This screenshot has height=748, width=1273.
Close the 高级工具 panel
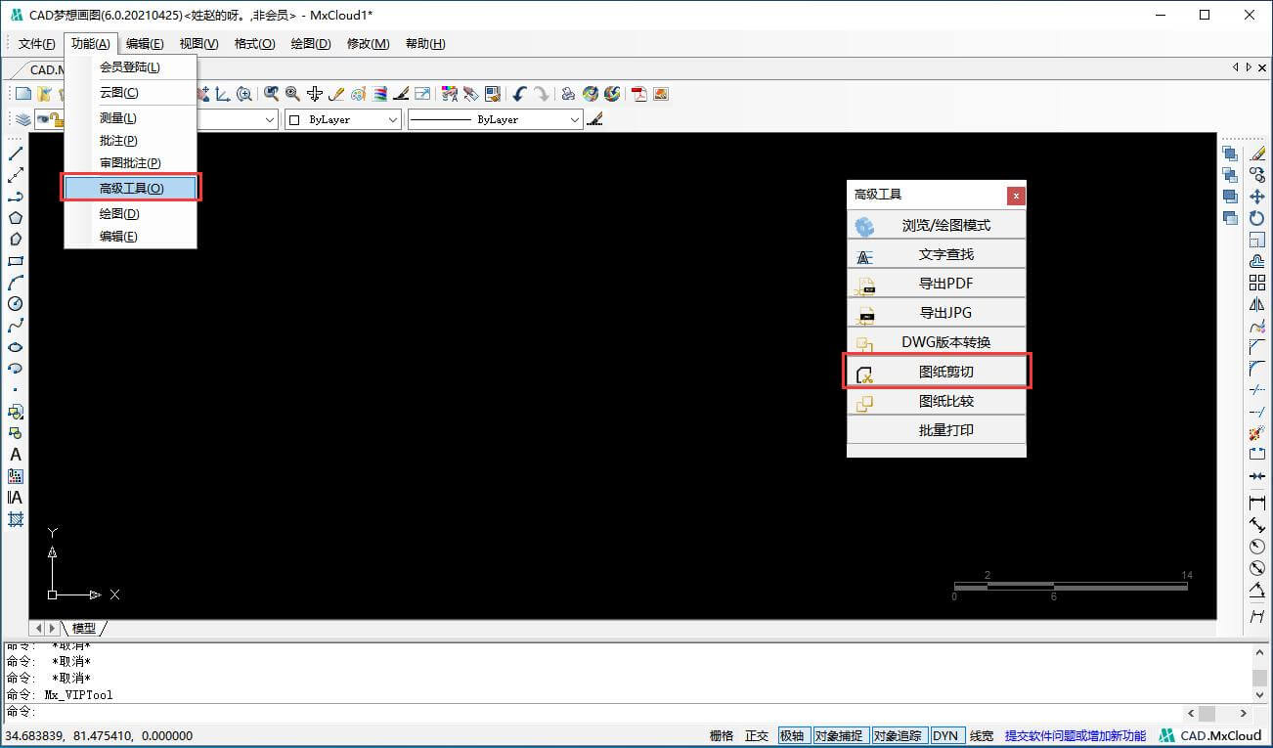tap(1016, 196)
